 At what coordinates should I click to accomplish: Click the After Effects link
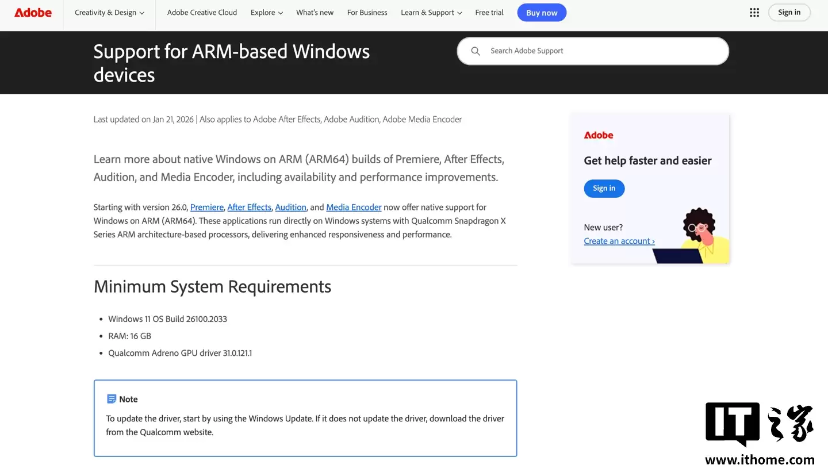click(x=249, y=207)
